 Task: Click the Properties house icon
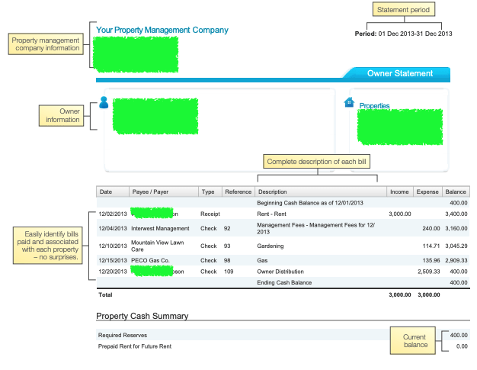coord(350,102)
